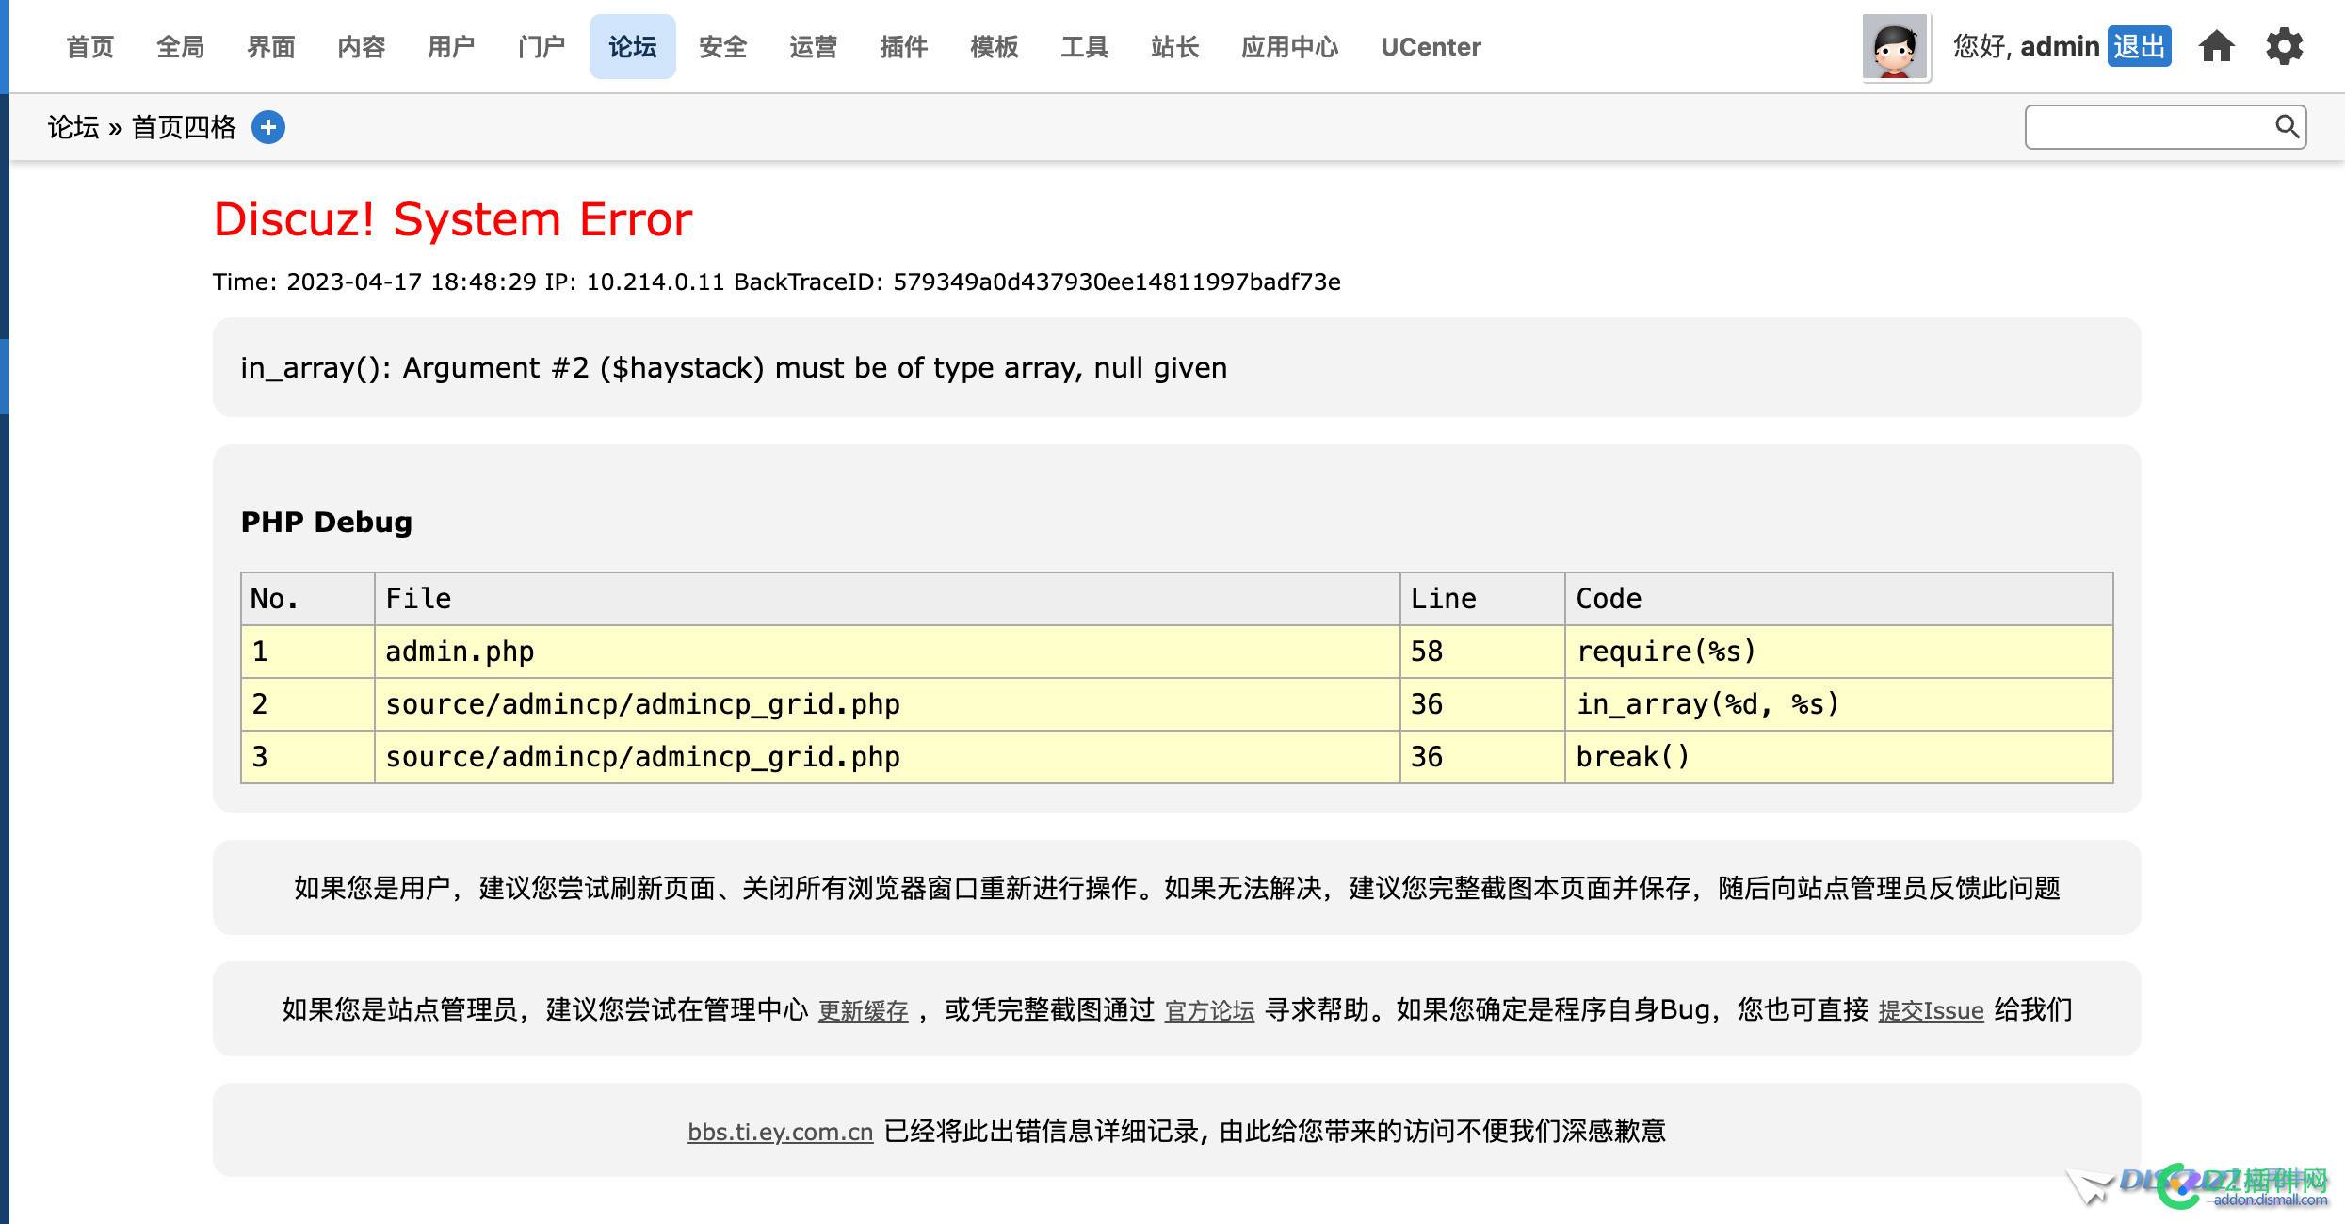
Task: Click the Discuz! System Error heading
Action: pyautogui.click(x=453, y=219)
